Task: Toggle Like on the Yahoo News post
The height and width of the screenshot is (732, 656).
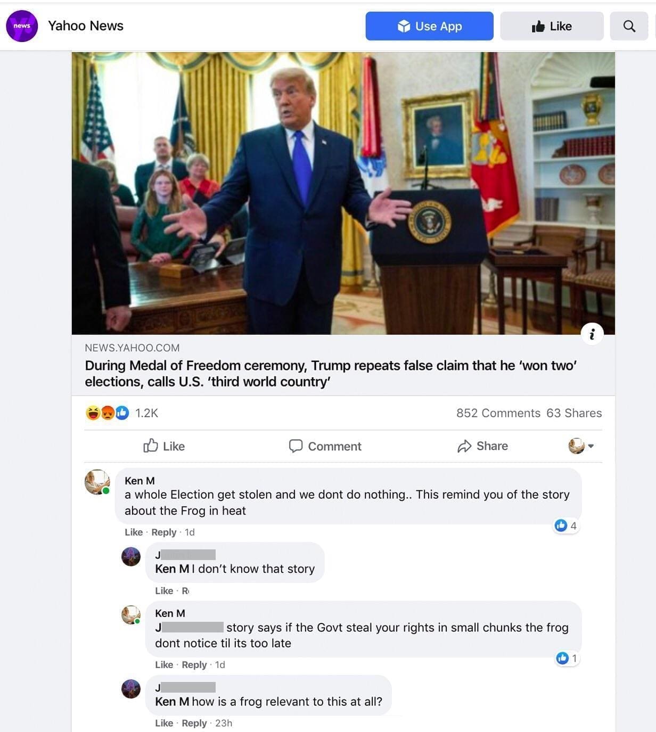Action: 164,446
